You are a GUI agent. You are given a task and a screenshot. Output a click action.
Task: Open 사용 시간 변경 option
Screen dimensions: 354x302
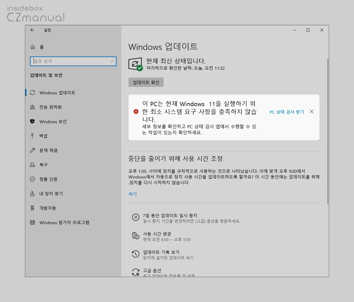point(167,236)
